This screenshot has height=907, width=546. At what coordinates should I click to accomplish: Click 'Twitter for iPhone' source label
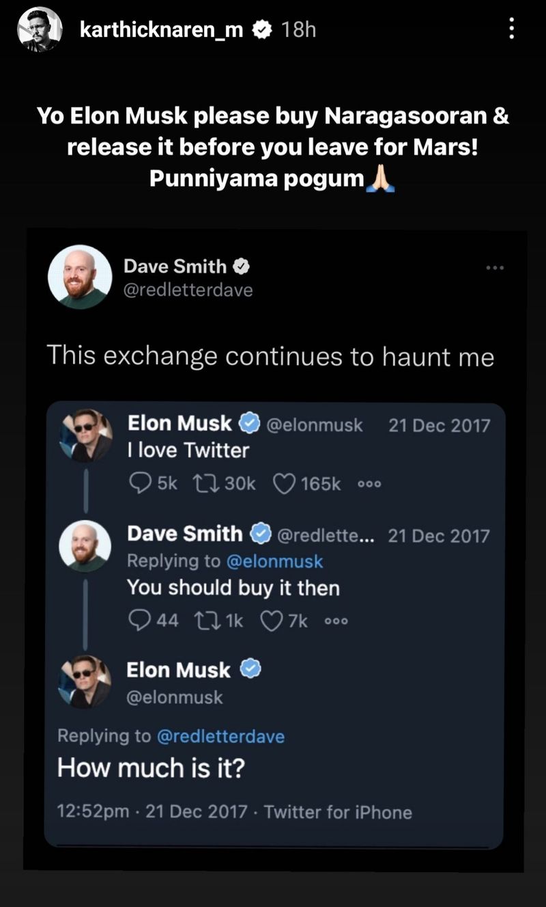tap(338, 812)
